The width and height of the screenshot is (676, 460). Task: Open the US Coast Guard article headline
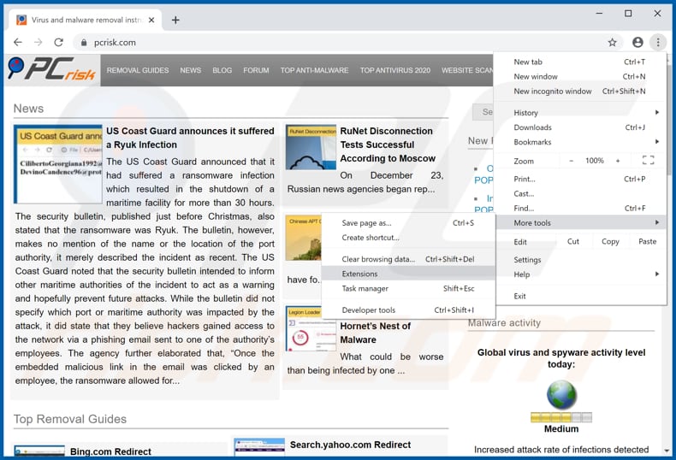click(190, 138)
